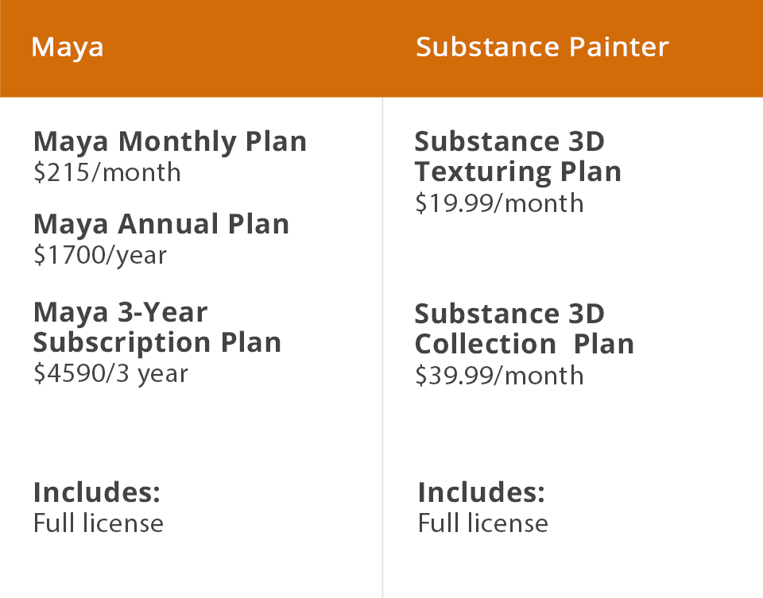Click the Maya column header
763x598 pixels.
pos(68,48)
